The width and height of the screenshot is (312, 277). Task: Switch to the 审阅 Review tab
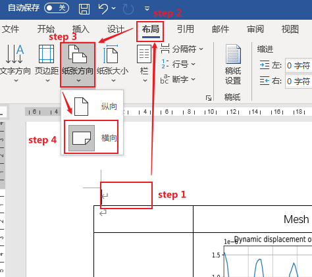[x=255, y=29]
